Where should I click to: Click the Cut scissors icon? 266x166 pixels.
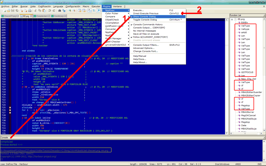point(35,11)
